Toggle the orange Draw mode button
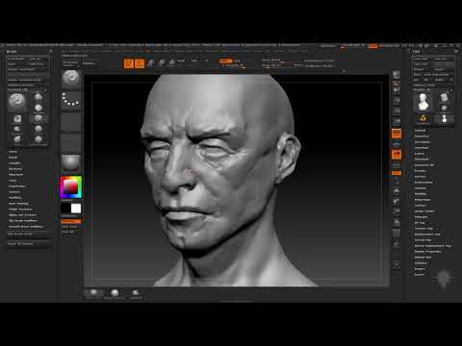462x346 pixels. pos(140,63)
